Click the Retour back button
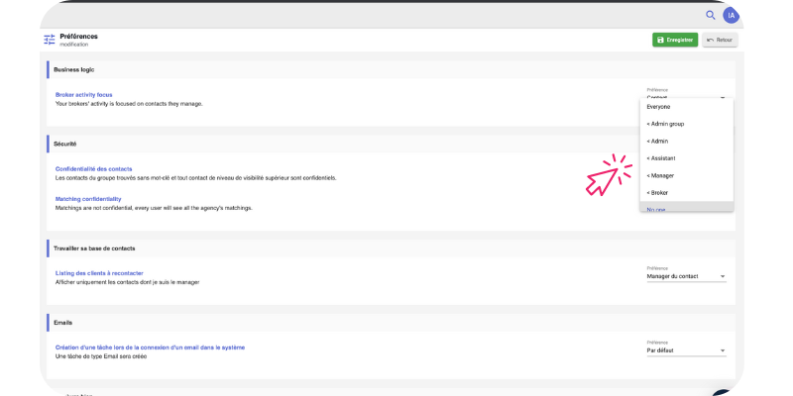Screen dimensions: 793x396 pyautogui.click(x=720, y=40)
